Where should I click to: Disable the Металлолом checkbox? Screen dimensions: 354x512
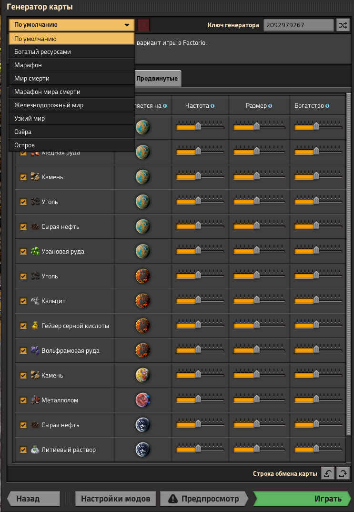pyautogui.click(x=23, y=400)
